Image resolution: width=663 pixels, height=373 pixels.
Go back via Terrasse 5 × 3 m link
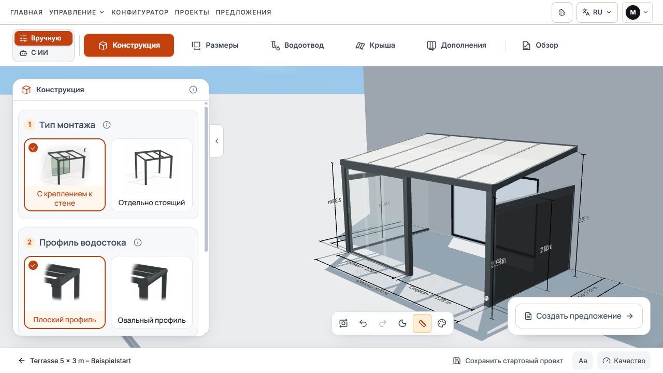pos(75,361)
